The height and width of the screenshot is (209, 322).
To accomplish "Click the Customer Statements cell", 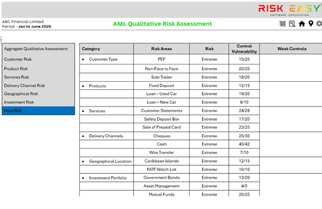I will point(161,111).
